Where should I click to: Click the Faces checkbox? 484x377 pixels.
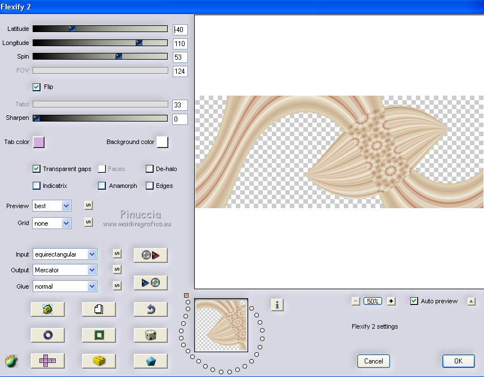[102, 169]
